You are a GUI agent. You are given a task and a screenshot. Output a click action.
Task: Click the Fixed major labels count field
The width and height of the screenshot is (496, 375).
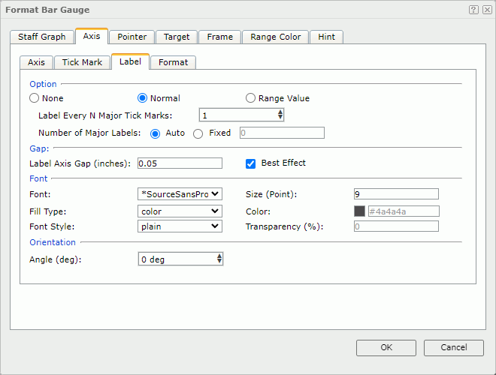point(282,133)
